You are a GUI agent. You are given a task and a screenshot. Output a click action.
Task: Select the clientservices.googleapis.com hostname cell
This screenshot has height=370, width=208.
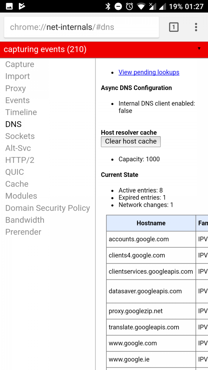151,272
